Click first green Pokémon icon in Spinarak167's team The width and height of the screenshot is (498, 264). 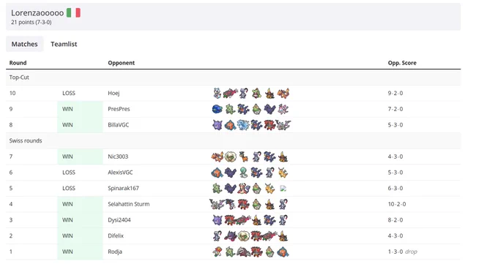218,188
